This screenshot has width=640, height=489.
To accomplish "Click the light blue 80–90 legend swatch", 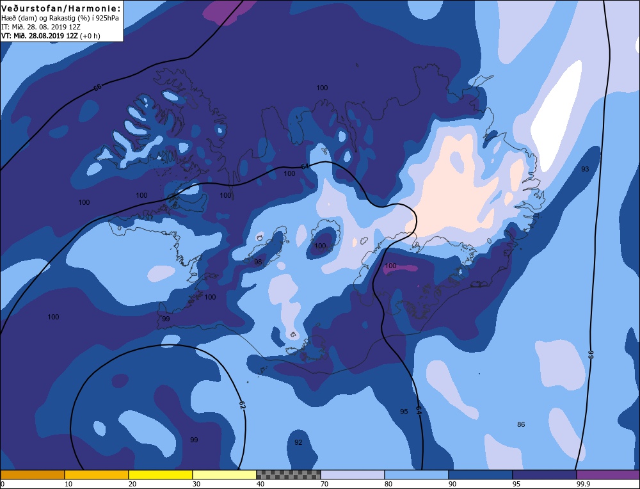I will click(417, 475).
